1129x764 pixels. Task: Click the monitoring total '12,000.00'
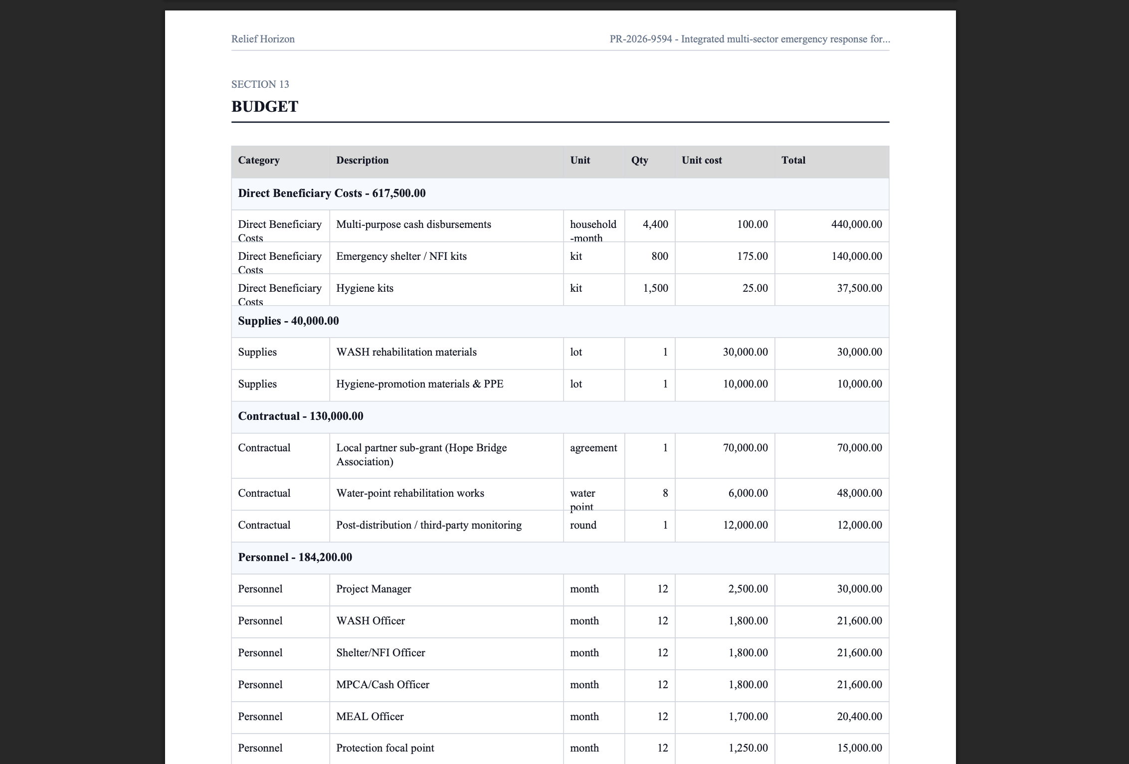(x=859, y=525)
